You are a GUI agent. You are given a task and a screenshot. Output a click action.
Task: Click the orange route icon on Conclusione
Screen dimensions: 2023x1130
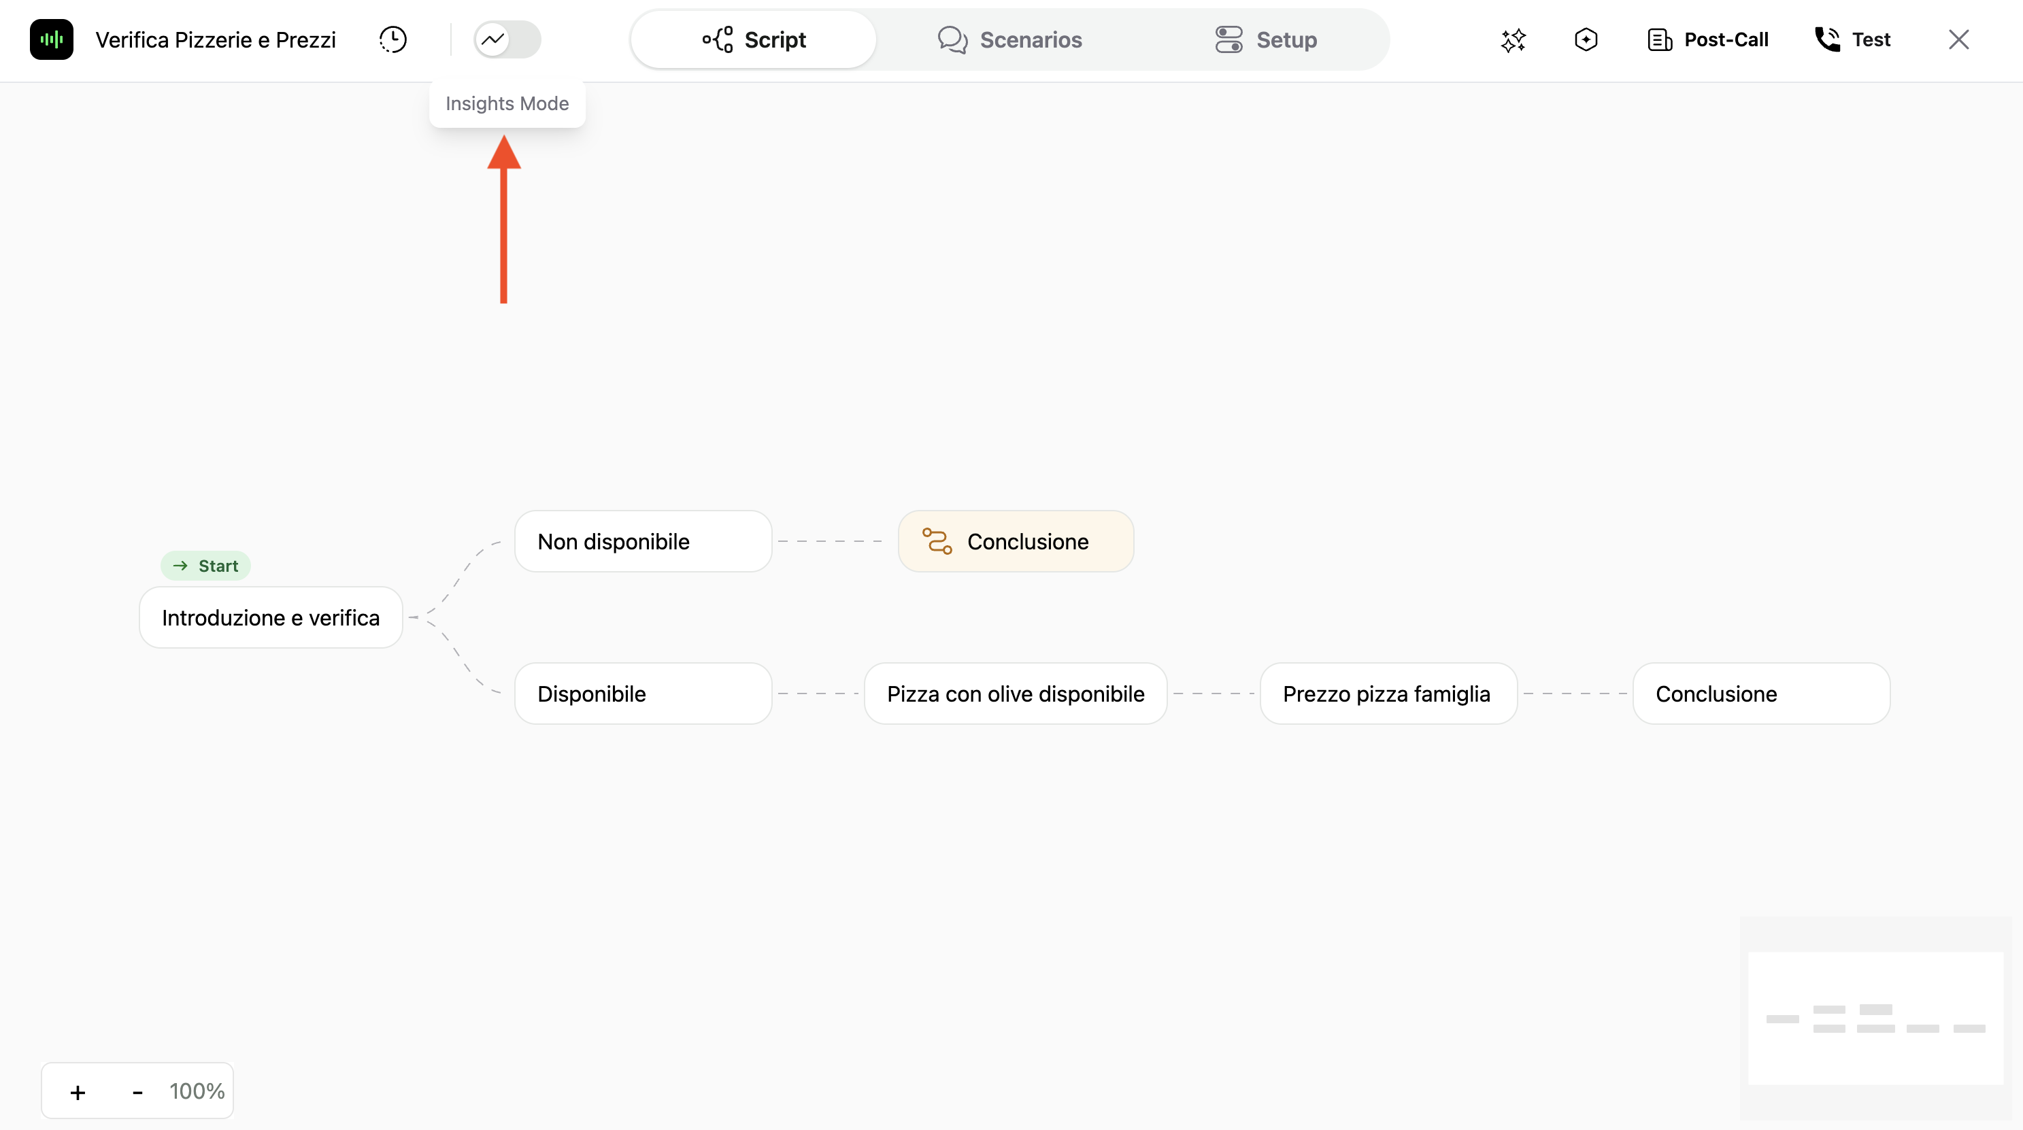[937, 541]
